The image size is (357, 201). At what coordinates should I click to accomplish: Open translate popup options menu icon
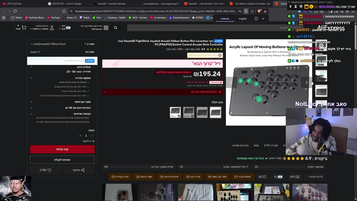click(x=256, y=19)
